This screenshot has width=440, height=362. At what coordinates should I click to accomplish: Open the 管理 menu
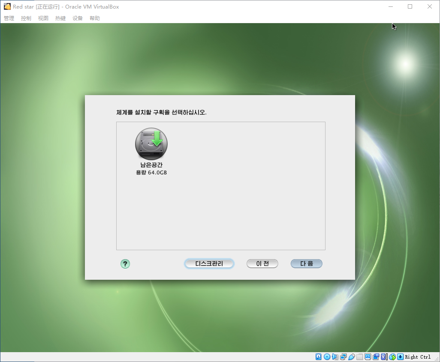tap(9, 18)
